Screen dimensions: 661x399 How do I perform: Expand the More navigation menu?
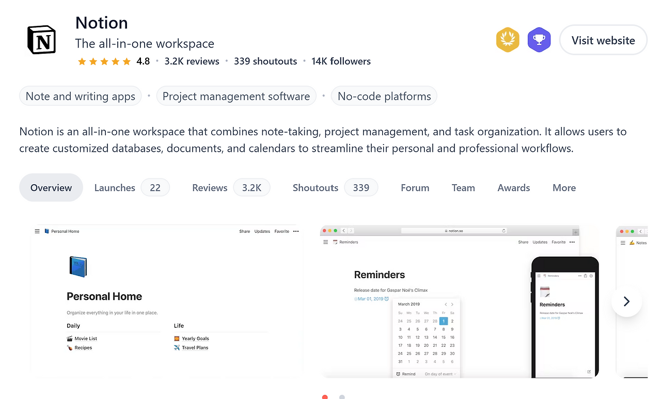[x=564, y=187]
